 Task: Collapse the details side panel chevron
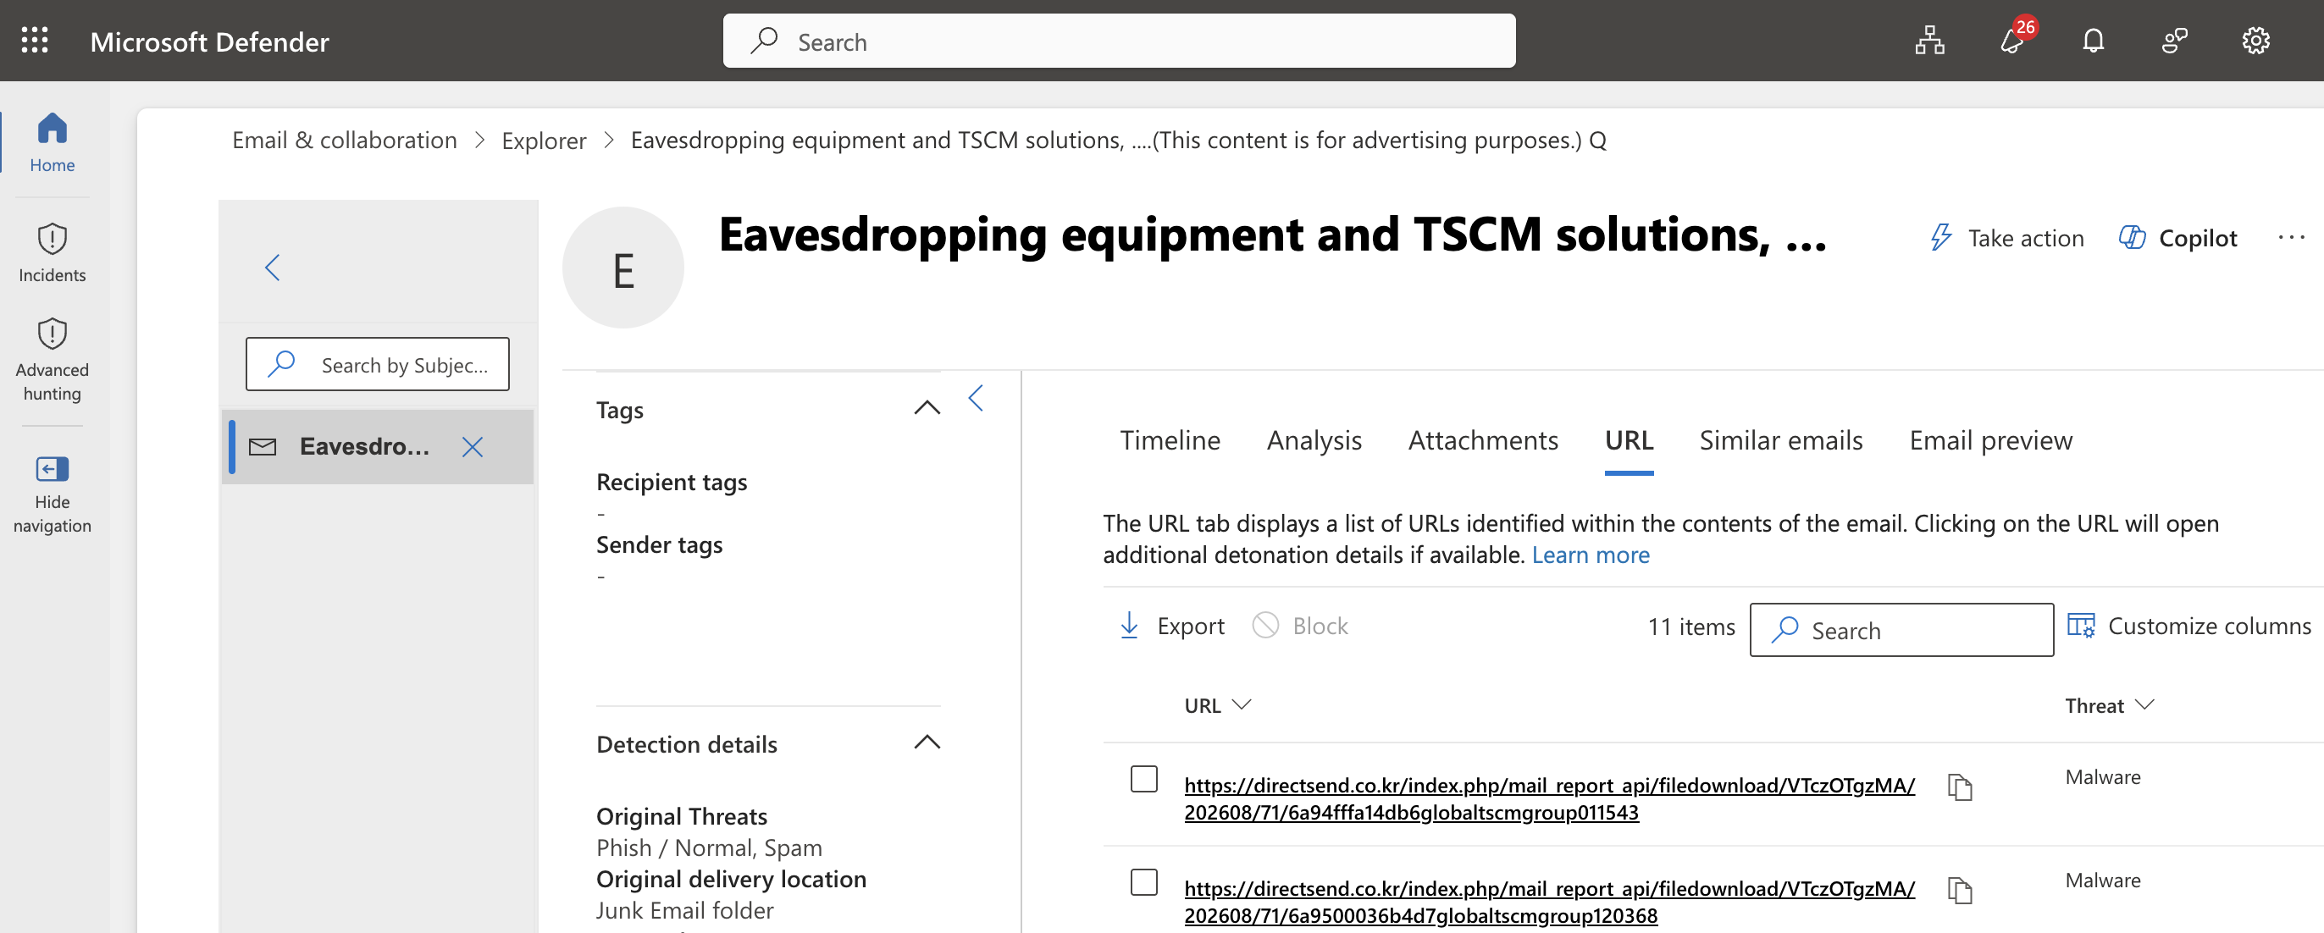[976, 398]
